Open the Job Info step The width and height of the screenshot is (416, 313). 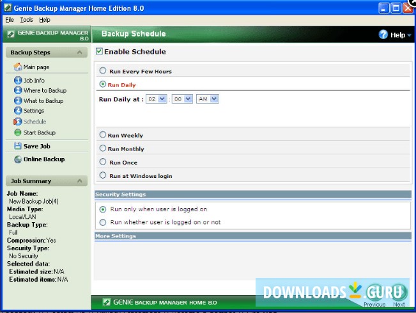pos(35,80)
